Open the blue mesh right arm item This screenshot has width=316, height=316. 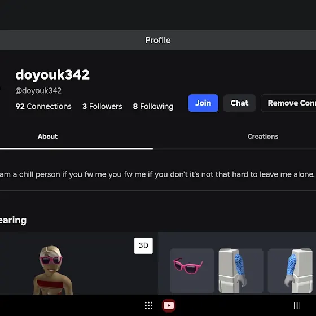(x=290, y=271)
